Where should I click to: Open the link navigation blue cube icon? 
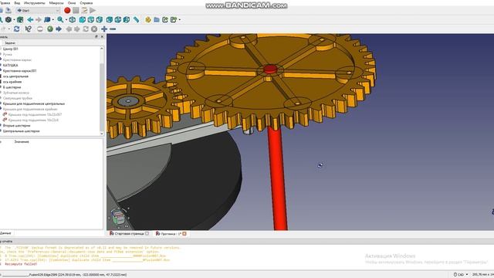click(47, 19)
